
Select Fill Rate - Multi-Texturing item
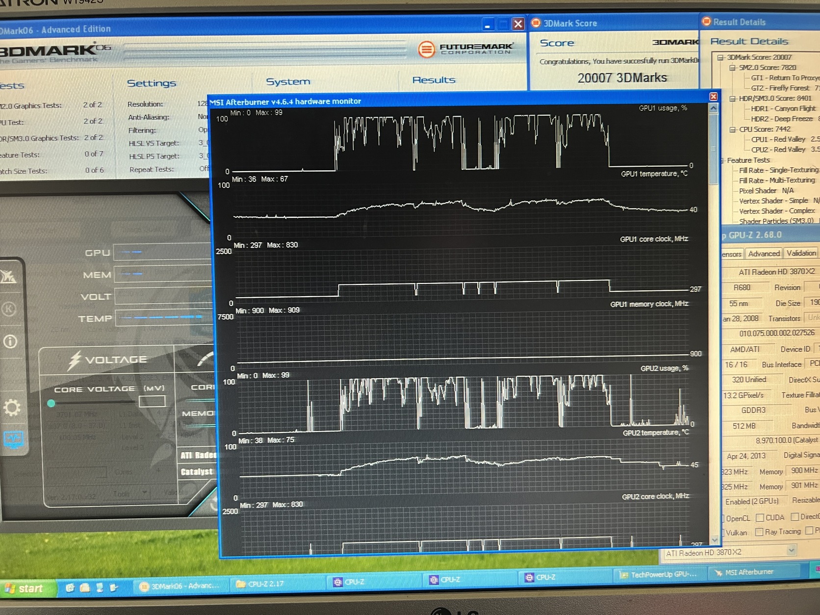click(x=777, y=180)
